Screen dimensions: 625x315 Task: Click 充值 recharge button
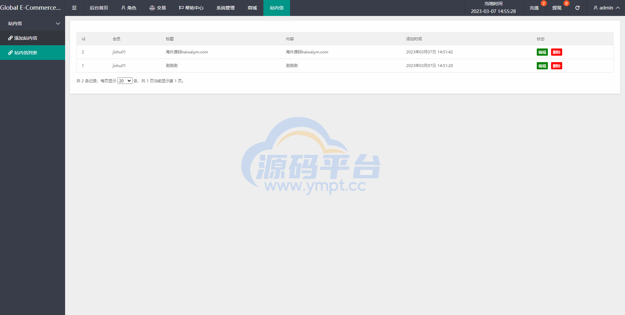(x=534, y=8)
